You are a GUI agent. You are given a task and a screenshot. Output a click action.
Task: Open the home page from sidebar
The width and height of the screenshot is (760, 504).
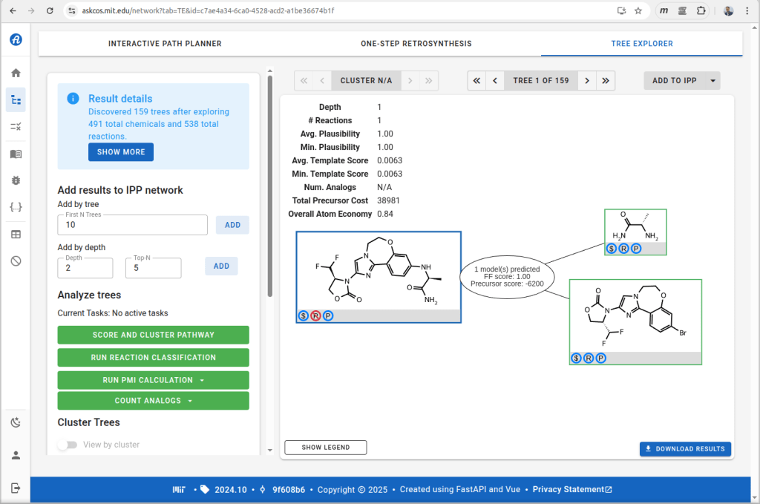click(x=16, y=73)
